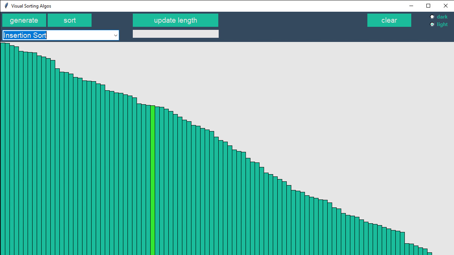454x255 pixels.
Task: Click the update length button
Action: 176,20
